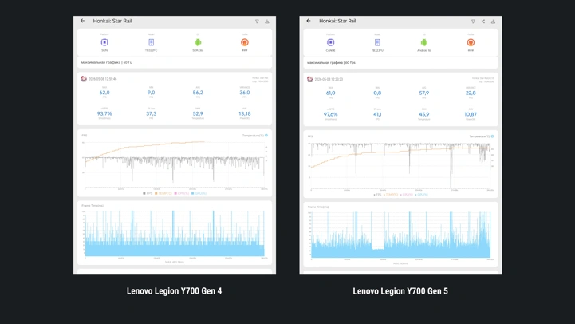Download the Gen 5 report
The image size is (575, 324).
click(493, 22)
